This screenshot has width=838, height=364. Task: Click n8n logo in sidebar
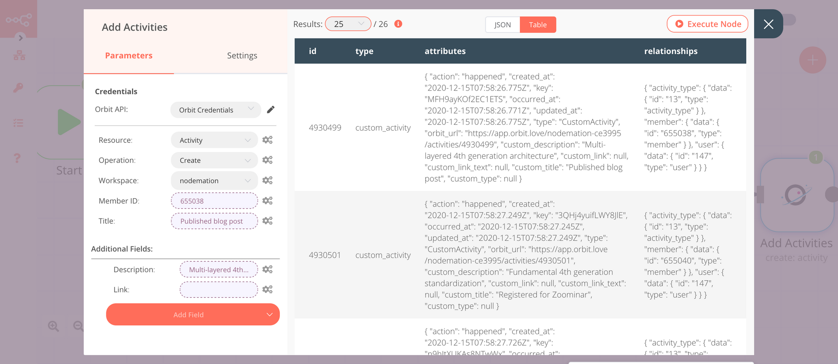click(18, 19)
